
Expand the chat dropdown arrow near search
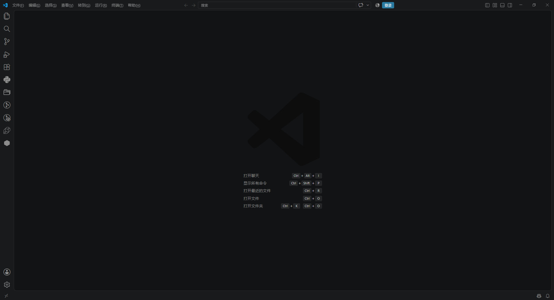click(x=368, y=5)
